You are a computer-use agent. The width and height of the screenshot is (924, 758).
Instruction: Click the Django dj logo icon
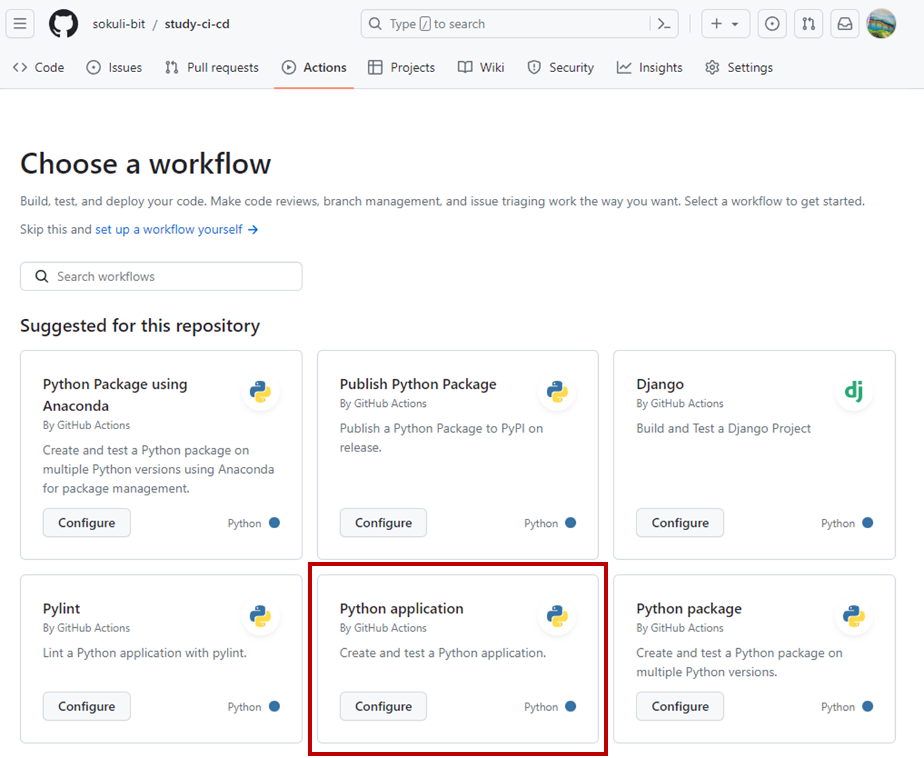854,391
